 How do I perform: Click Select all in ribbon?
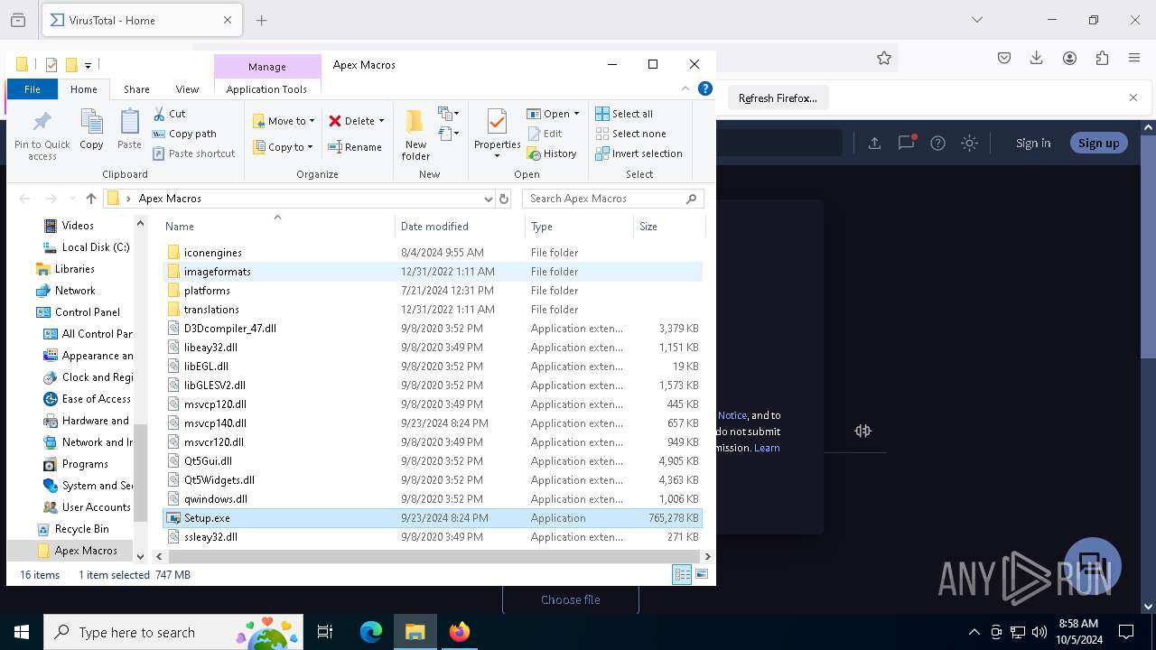[624, 114]
